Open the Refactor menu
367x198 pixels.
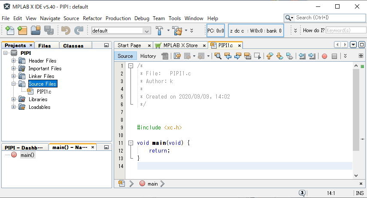[92, 18]
